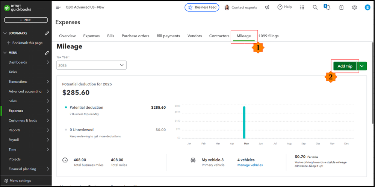The height and width of the screenshot is (187, 375).
Task: Open the apps grid icon
Action: tap(302, 8)
